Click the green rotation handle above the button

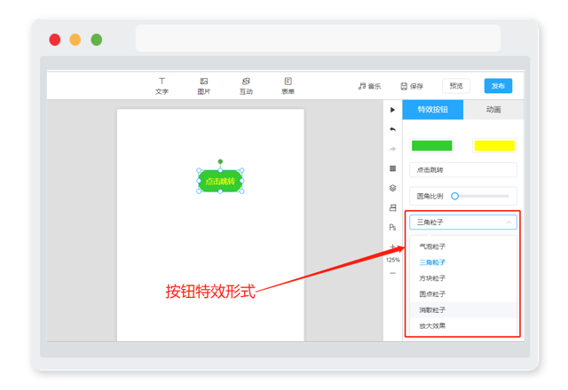point(220,161)
